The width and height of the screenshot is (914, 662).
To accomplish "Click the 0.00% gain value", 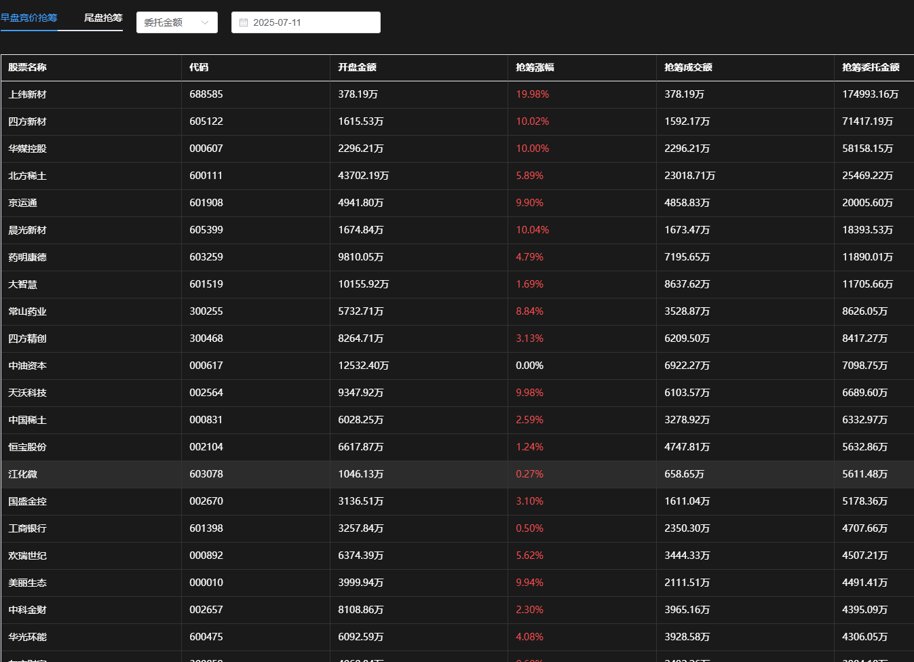I will pyautogui.click(x=530, y=366).
